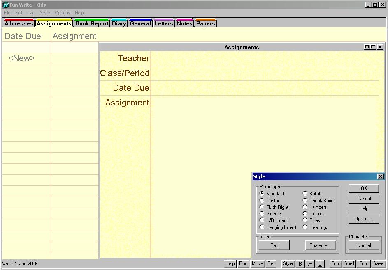Click Help button in bottom toolbar
This screenshot has width=388, height=270.
(x=230, y=263)
